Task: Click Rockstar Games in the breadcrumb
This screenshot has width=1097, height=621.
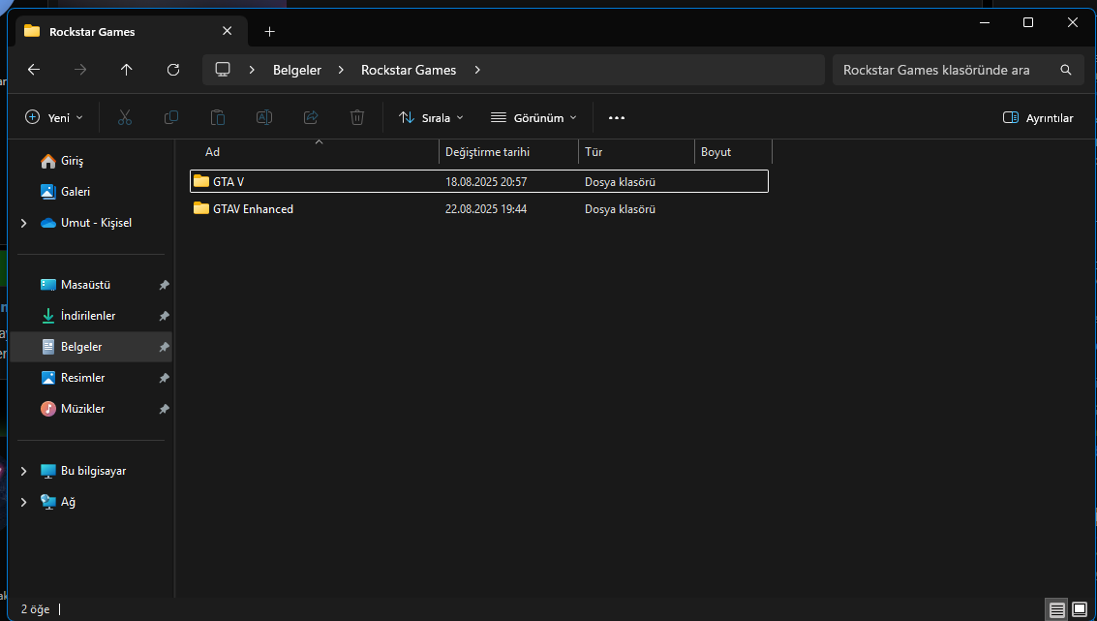Action: coord(409,70)
